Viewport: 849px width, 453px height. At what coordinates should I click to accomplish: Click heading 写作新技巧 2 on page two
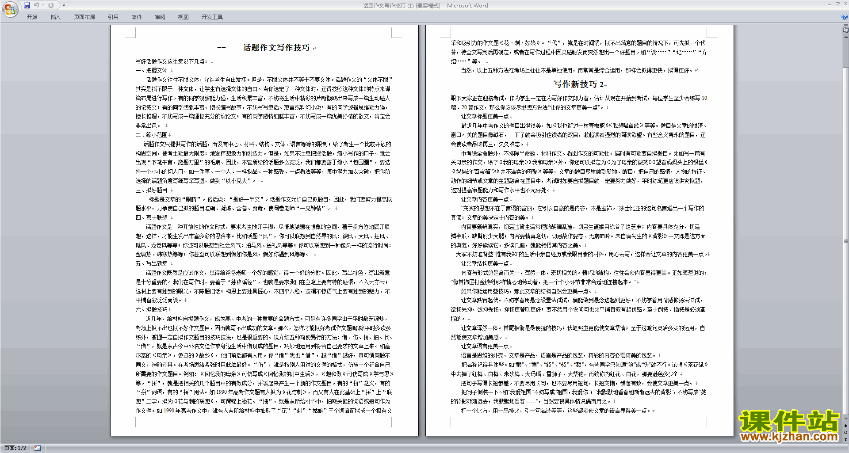[x=578, y=84]
